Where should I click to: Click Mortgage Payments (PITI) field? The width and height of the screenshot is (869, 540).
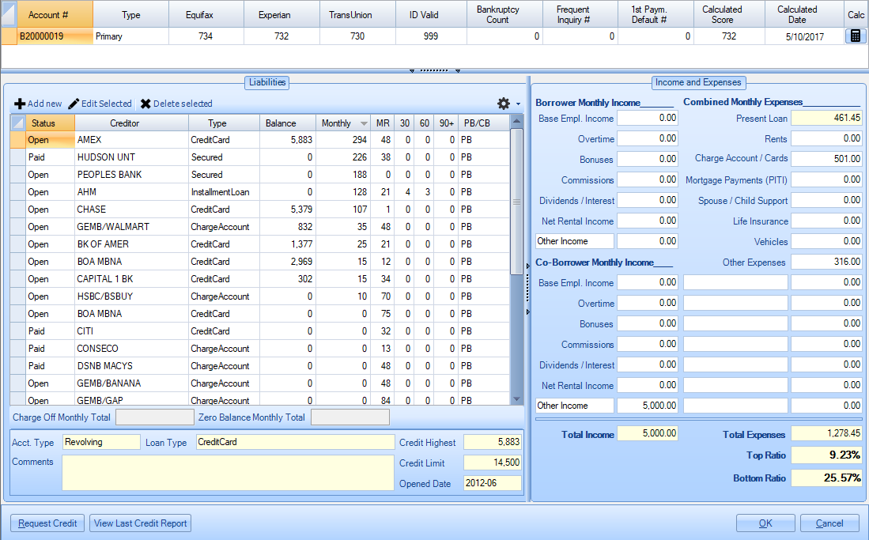click(826, 179)
